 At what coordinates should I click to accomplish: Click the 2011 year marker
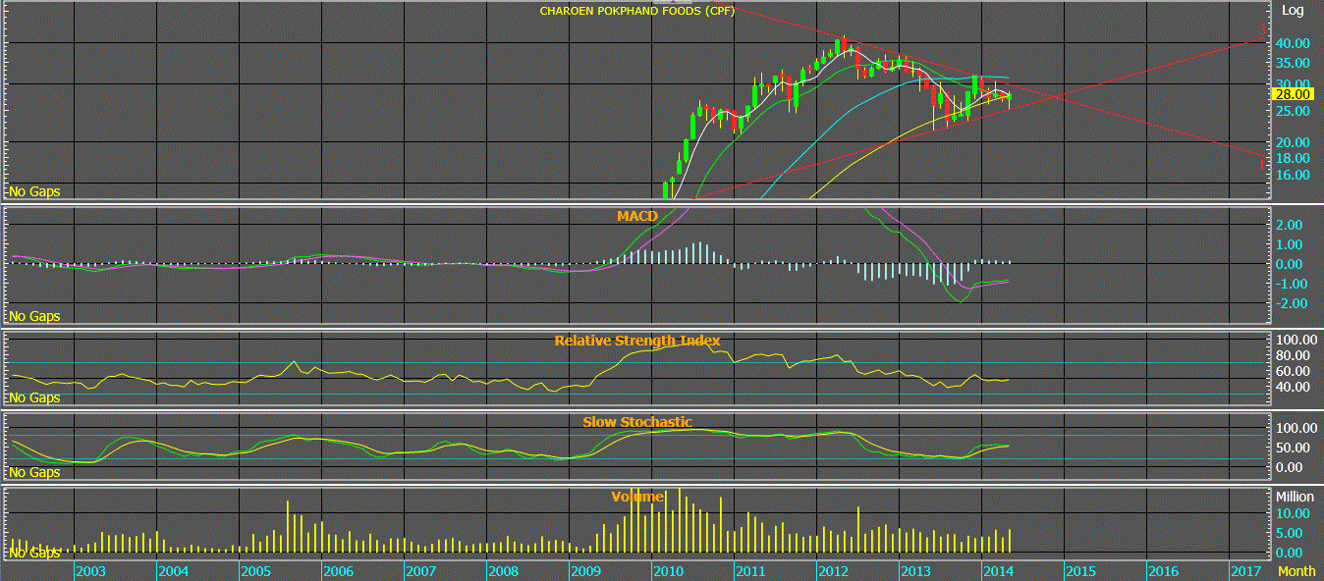pyautogui.click(x=750, y=571)
